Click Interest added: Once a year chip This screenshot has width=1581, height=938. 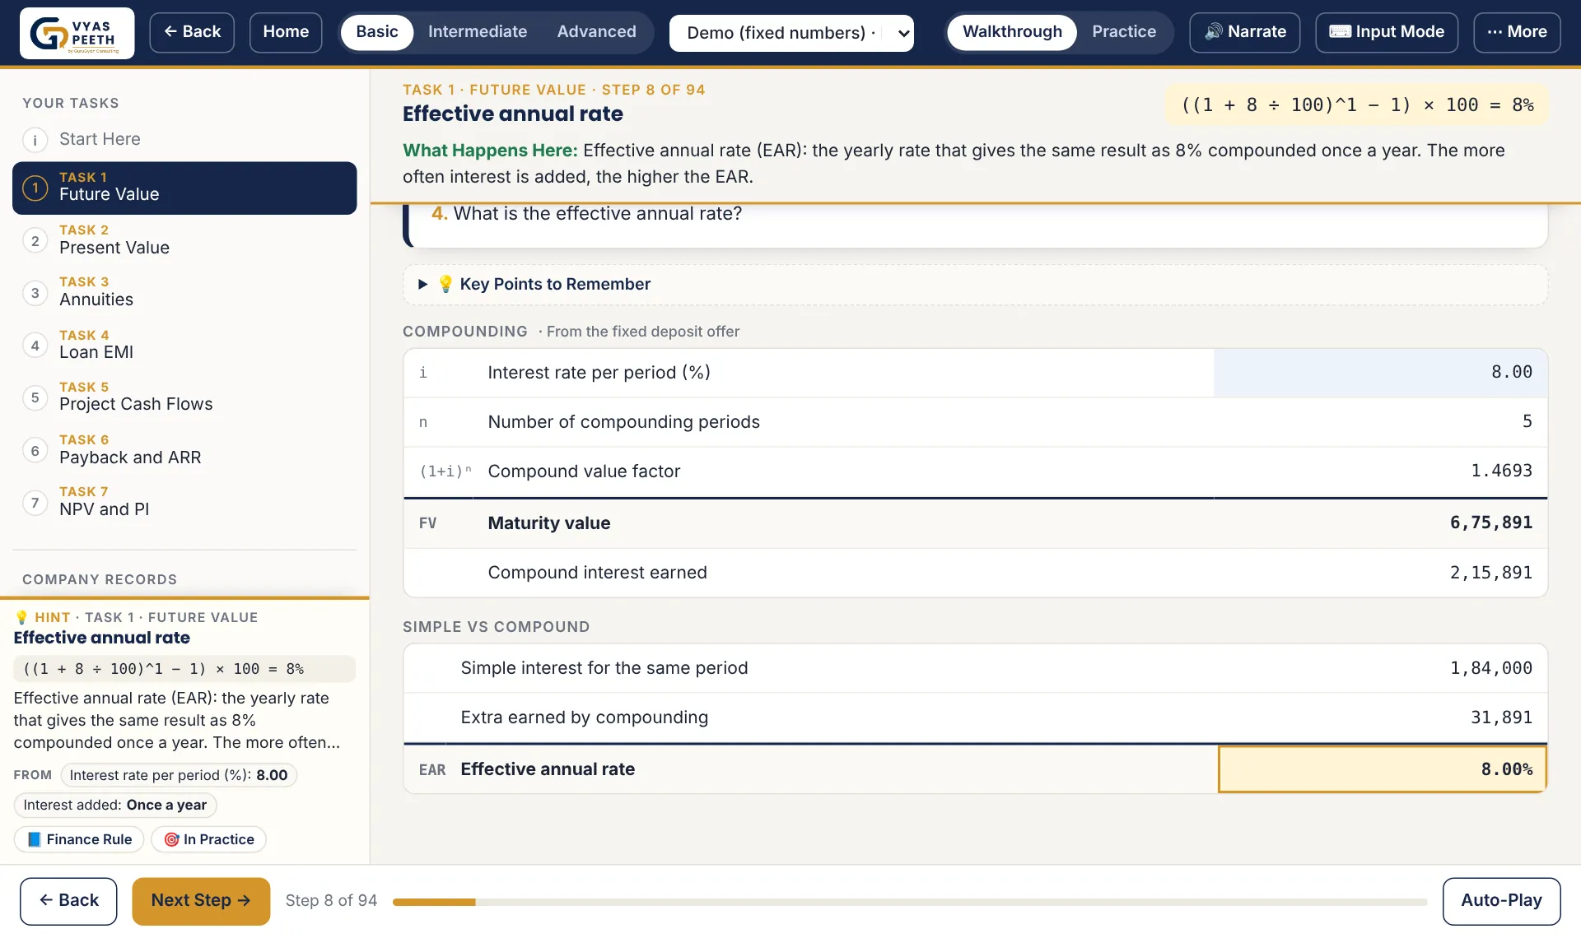pyautogui.click(x=115, y=805)
